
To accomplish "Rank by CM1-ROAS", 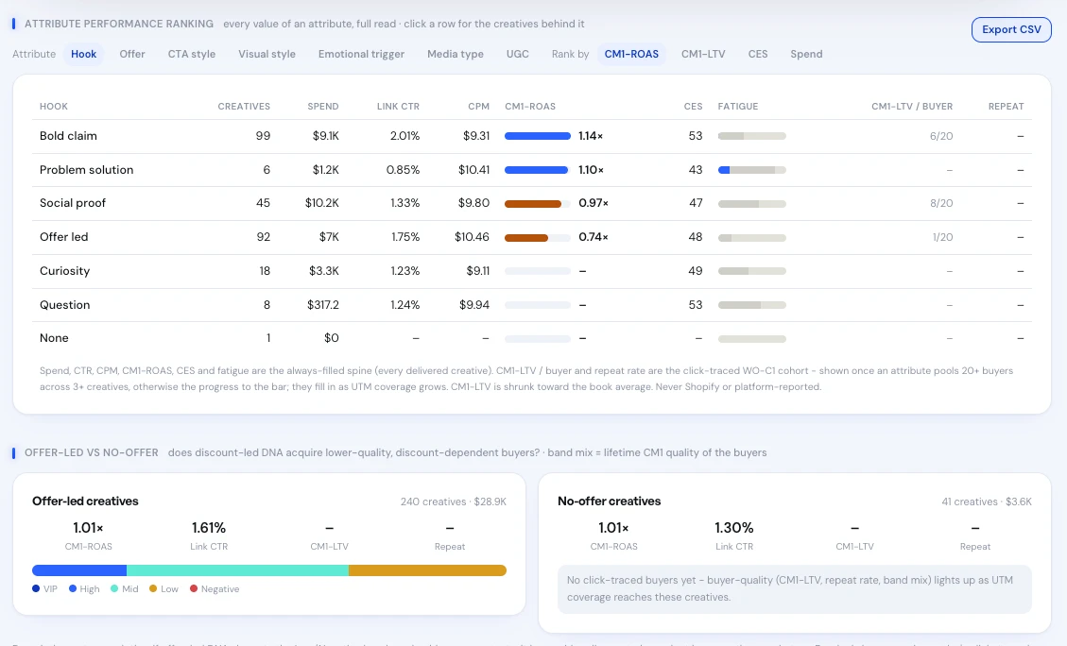I will click(631, 54).
